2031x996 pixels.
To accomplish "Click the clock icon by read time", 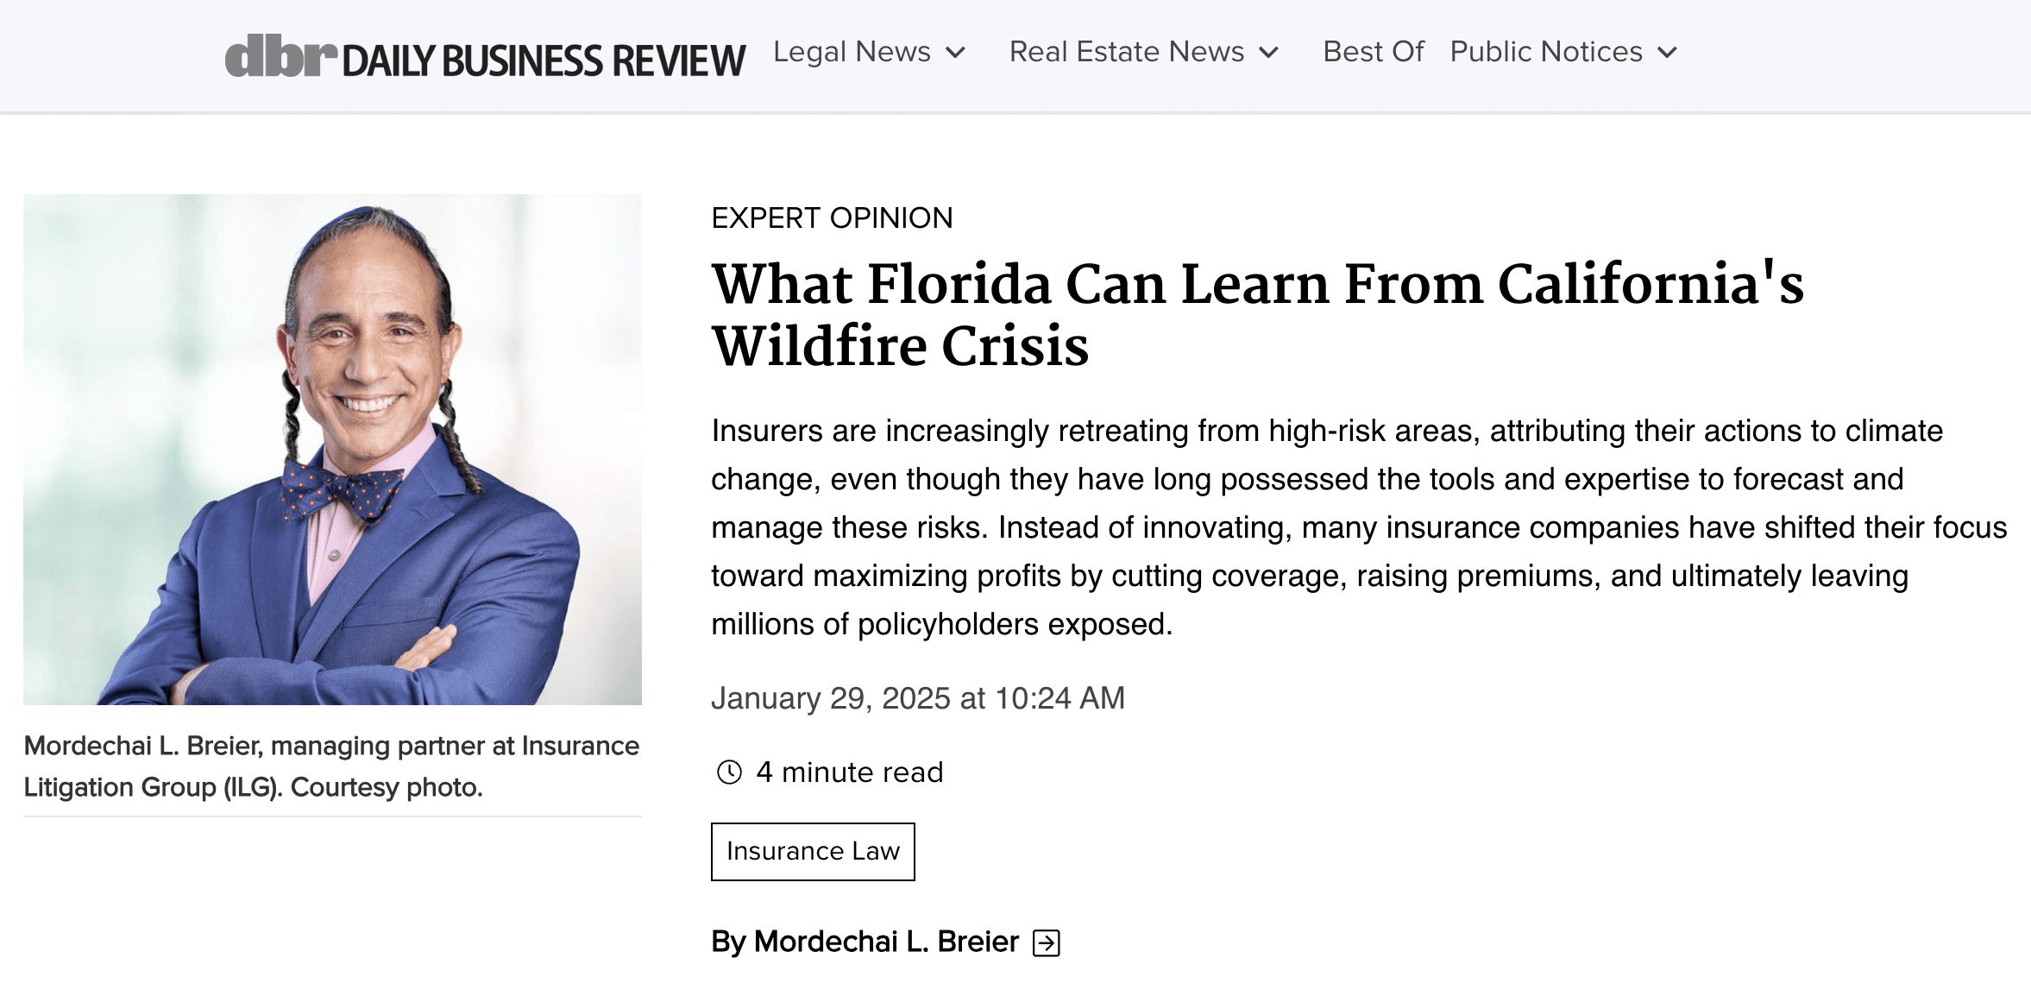I will point(729,772).
